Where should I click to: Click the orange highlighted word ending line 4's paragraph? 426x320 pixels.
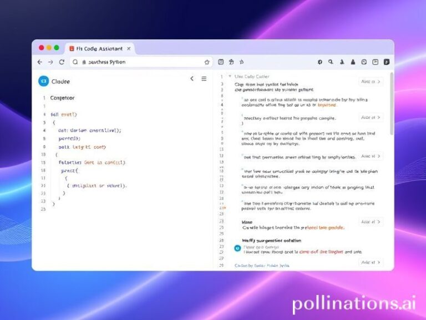327,105
